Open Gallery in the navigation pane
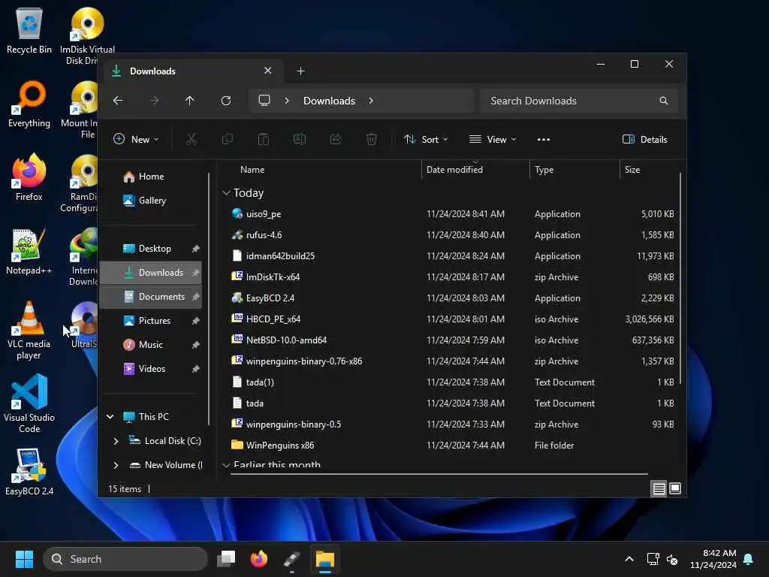The height and width of the screenshot is (577, 769). pyautogui.click(x=151, y=200)
